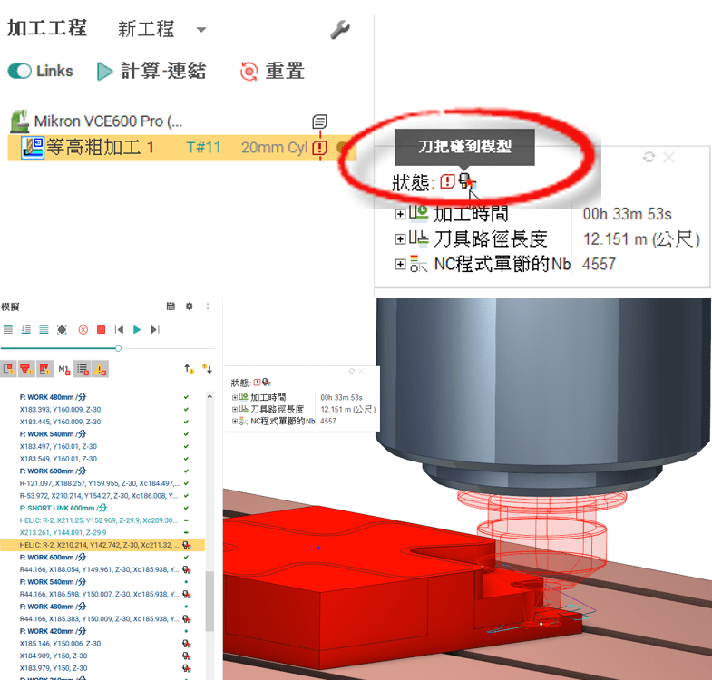Toggle the red holder collision check filter
The height and width of the screenshot is (680, 712).
click(26, 370)
